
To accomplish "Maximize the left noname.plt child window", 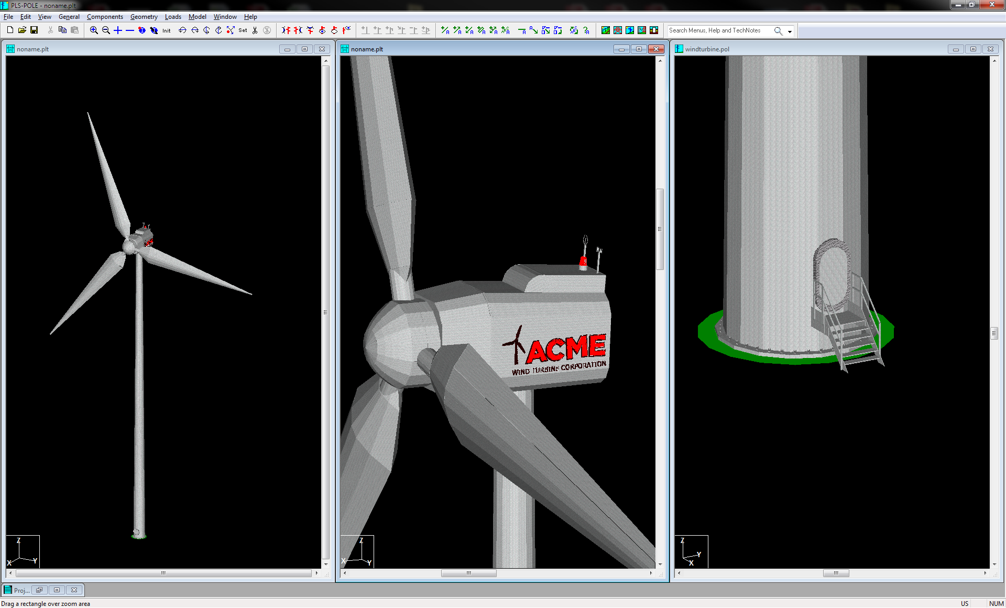I will [x=304, y=49].
